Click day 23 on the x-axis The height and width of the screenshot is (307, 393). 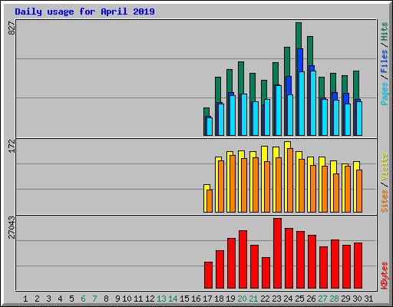click(276, 299)
